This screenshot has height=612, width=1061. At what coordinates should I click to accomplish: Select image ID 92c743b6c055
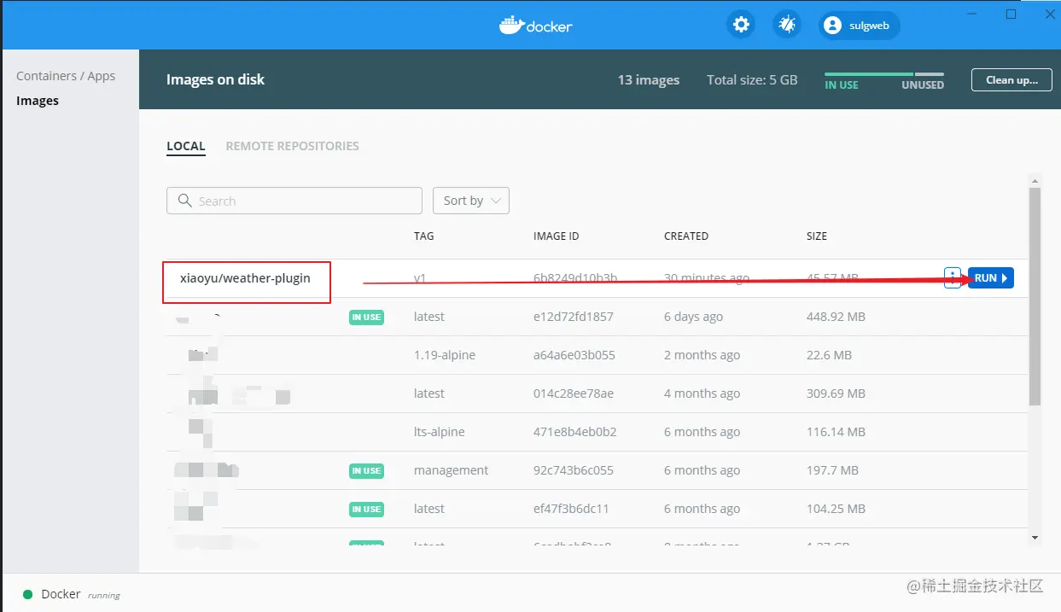tap(574, 470)
